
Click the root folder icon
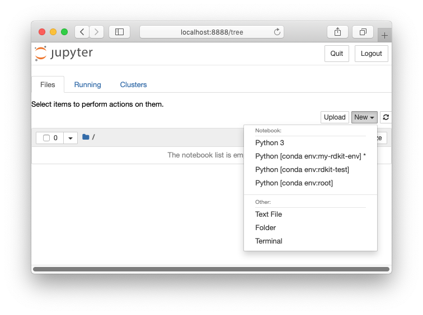click(86, 137)
